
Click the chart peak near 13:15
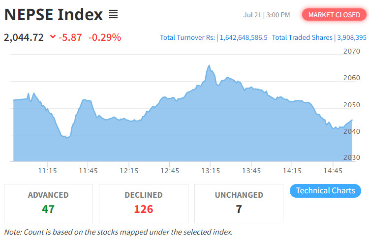[x=209, y=65]
